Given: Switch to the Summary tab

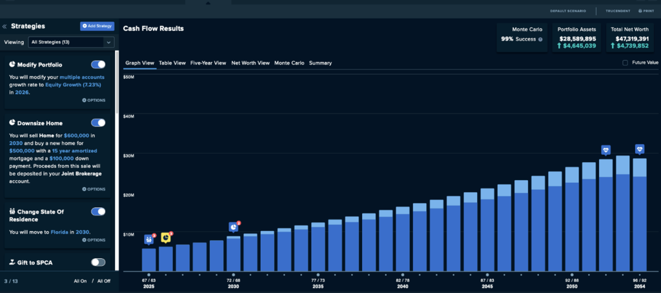Looking at the screenshot, I should click(320, 63).
